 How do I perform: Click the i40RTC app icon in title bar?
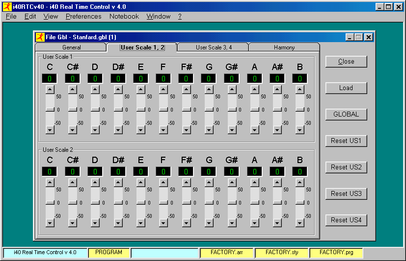pos(7,7)
